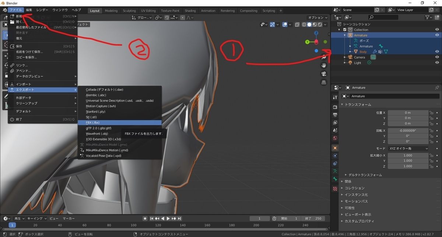Hide Armature object via eye icon
This screenshot has height=237, width=442.
(x=437, y=35)
